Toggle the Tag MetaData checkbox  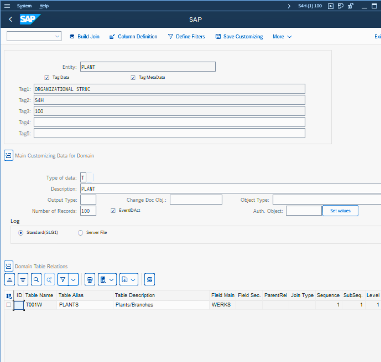[x=133, y=78]
